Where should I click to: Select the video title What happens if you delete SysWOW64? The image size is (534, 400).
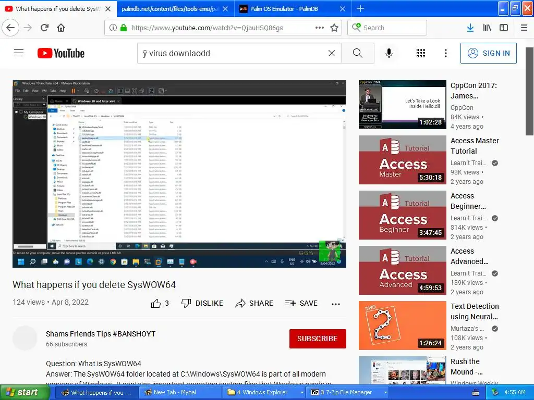(94, 285)
